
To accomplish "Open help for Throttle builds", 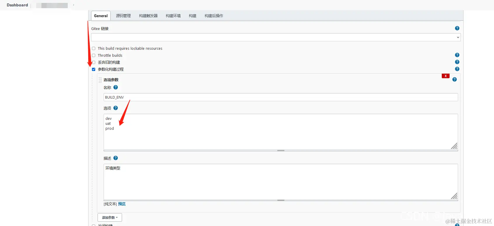I will point(457,55).
